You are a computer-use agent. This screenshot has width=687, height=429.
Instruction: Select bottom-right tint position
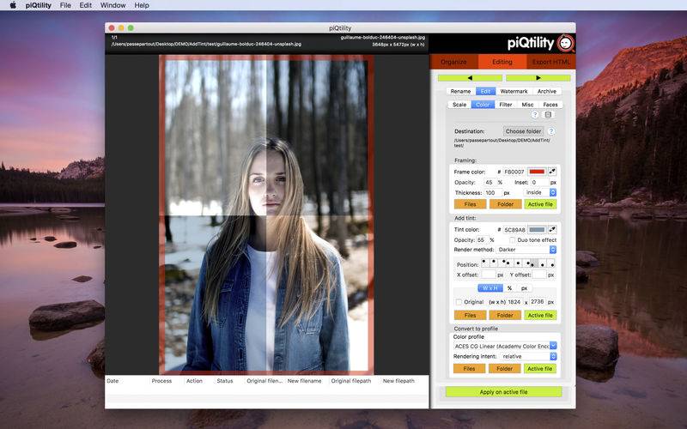tap(550, 263)
